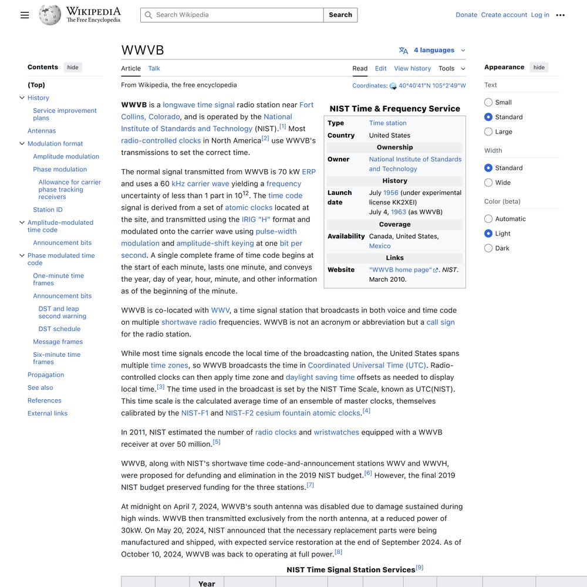Open Coordinated Universal Time (UTC) link
Image resolution: width=587 pixels, height=587 pixels.
click(x=366, y=365)
